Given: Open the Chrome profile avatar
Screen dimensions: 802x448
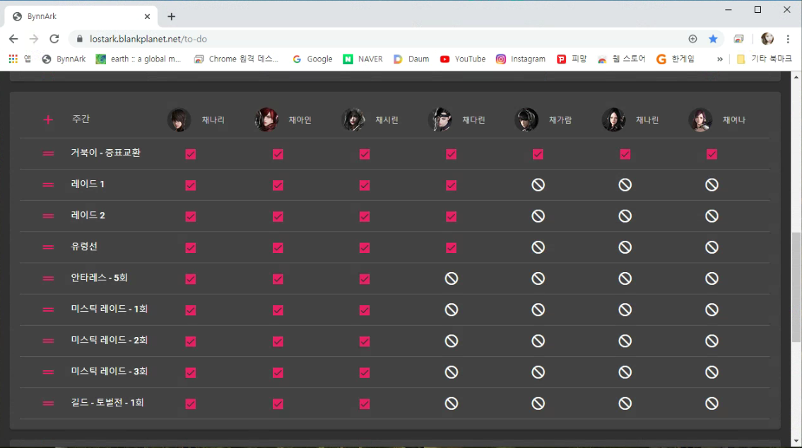Looking at the screenshot, I should [x=767, y=39].
